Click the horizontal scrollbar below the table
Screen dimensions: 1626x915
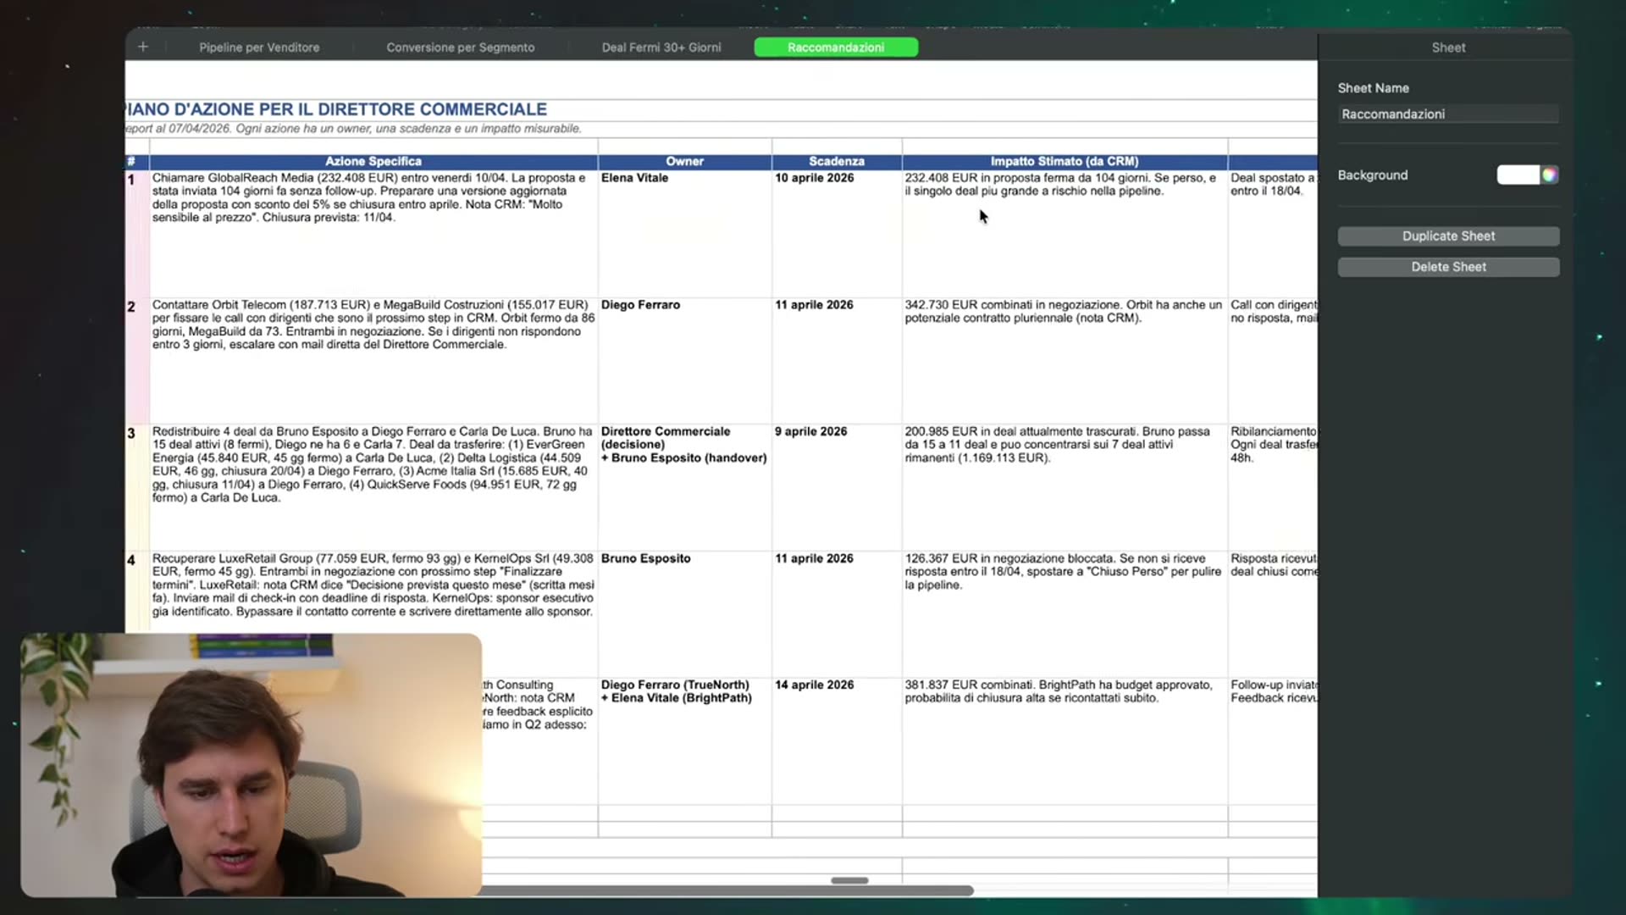[728, 890]
